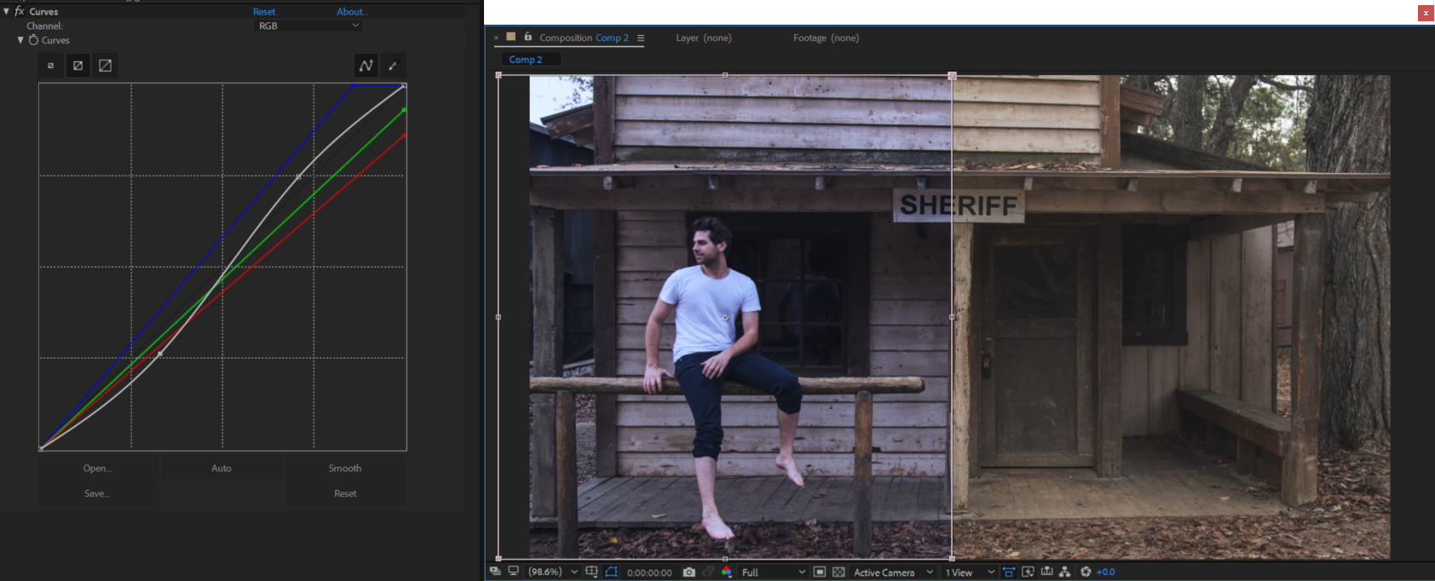Switch to the Layer (none) tab
The height and width of the screenshot is (581, 1435).
703,37
